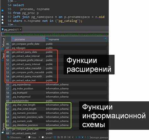Viewport: 149px width, 140px height.
Task: Select information_schema cell in row 56
Action: click(57, 84)
